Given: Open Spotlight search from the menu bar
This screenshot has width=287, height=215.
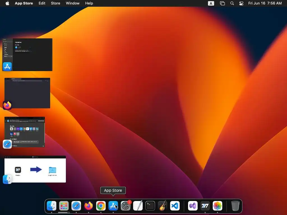Looking at the screenshot, I should coord(232,3).
